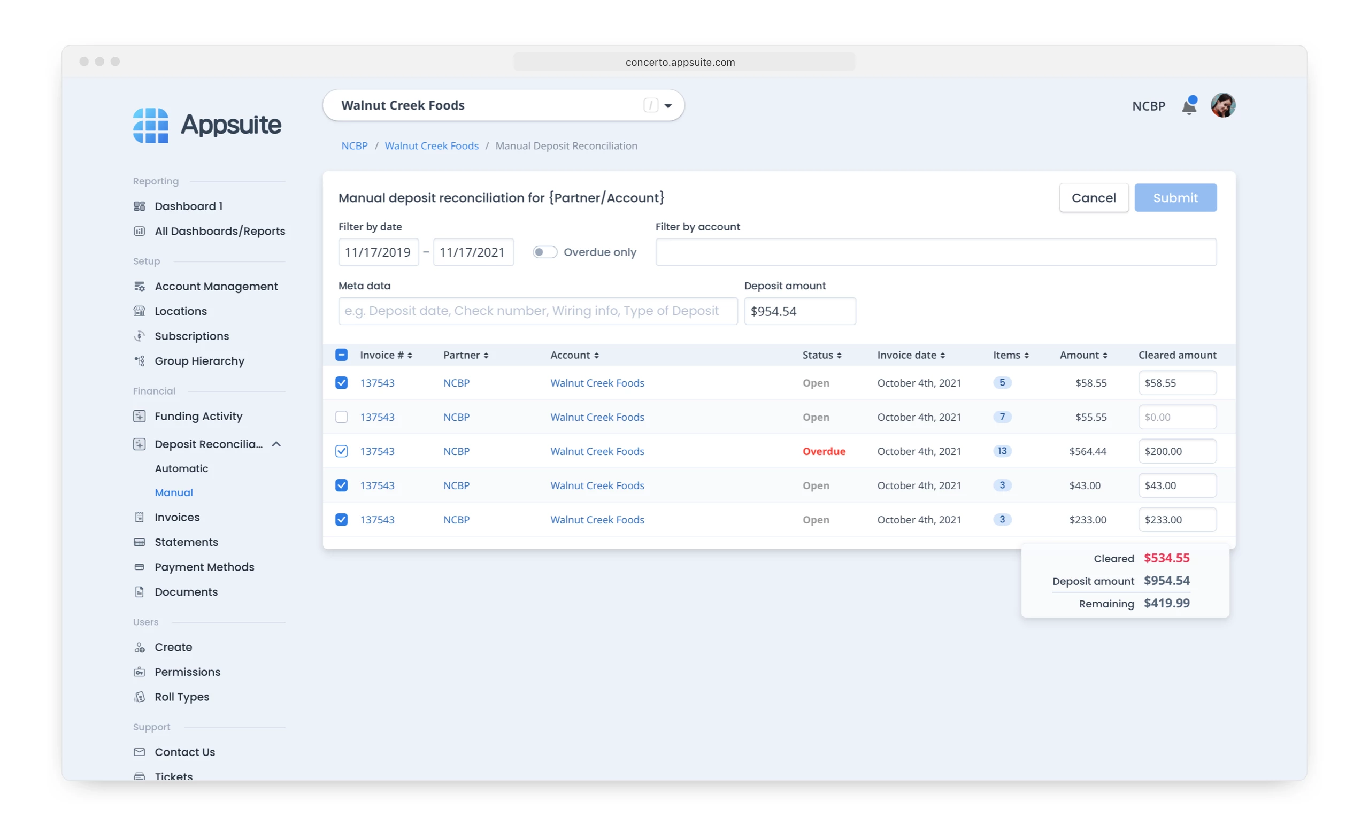
Task: Click the Submit button
Action: click(x=1175, y=198)
